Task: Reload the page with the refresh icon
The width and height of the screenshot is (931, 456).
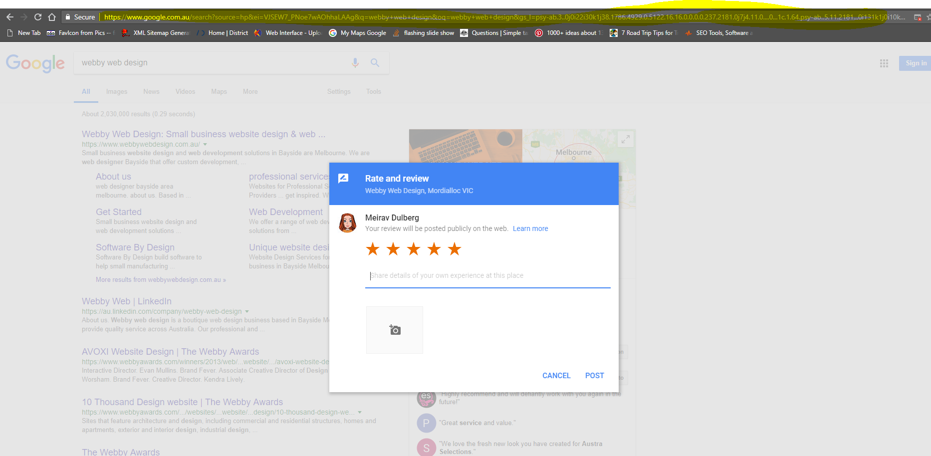Action: pos(37,17)
